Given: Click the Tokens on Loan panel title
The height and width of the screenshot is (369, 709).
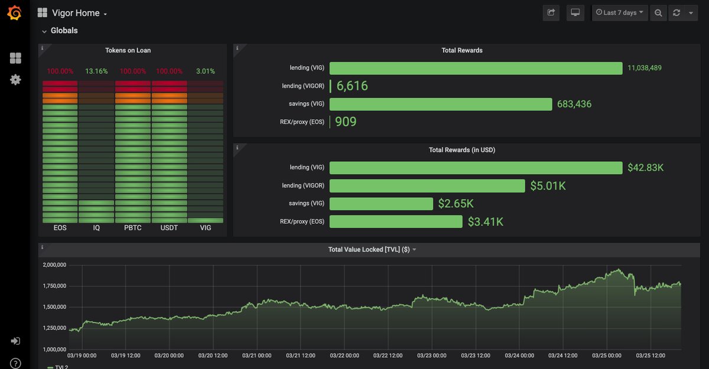Looking at the screenshot, I should [128, 51].
